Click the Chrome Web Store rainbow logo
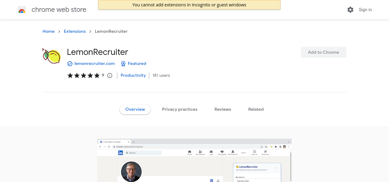The image size is (389, 182). [x=22, y=10]
